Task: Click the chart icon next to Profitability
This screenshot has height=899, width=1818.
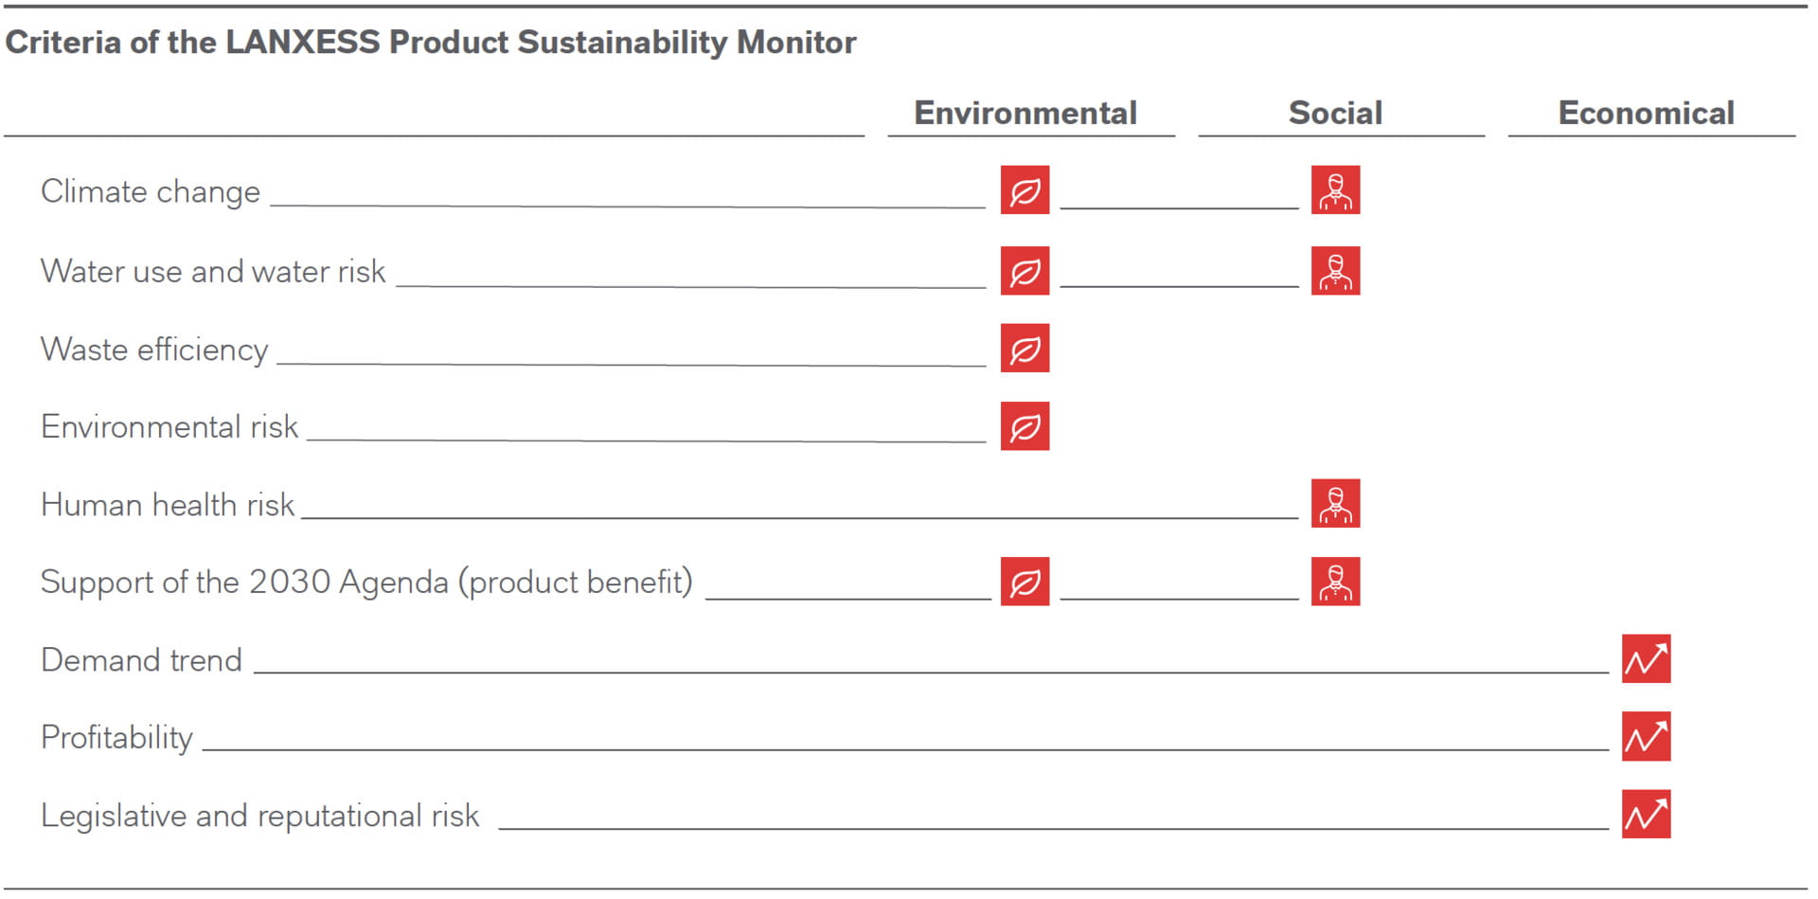Action: pos(1646,736)
